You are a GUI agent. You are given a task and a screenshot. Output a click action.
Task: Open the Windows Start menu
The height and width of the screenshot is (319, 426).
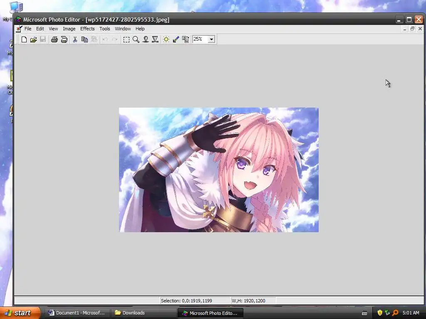(x=20, y=313)
